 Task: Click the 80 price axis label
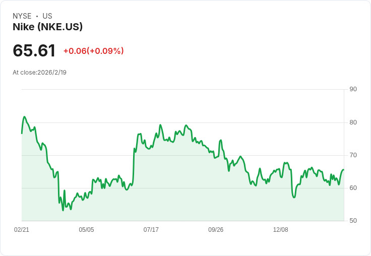pos(353,122)
